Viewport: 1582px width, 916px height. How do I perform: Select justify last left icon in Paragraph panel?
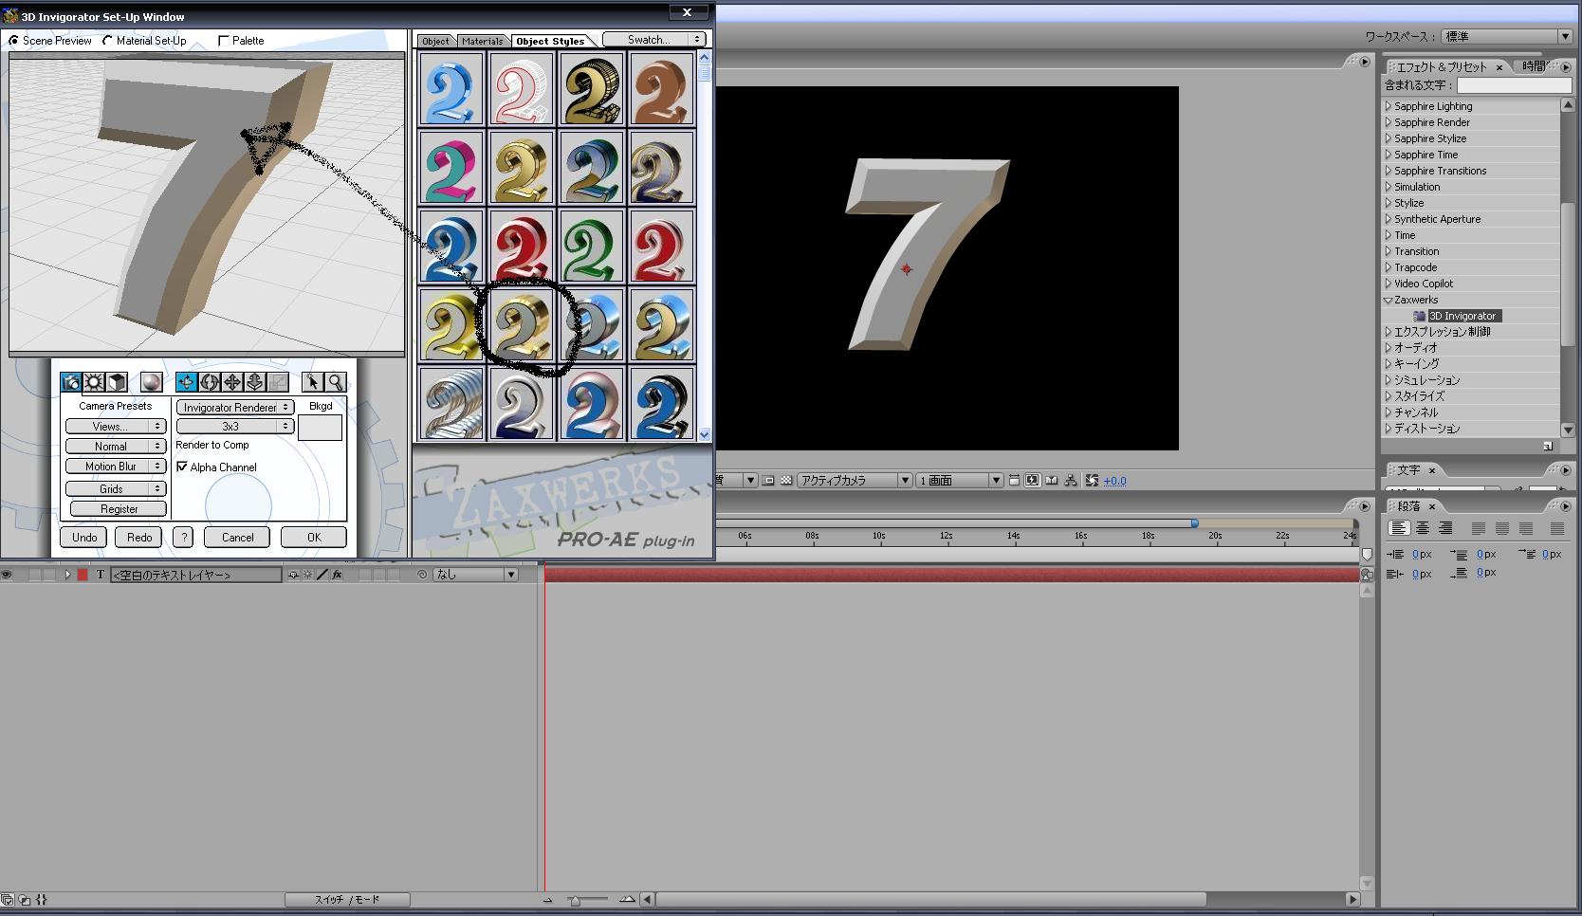1479,528
